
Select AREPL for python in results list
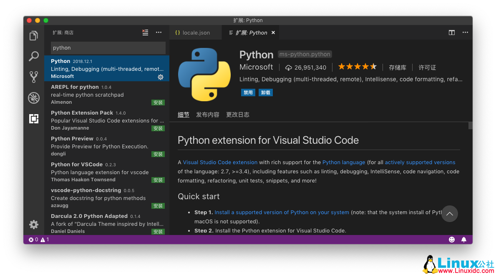(107, 95)
